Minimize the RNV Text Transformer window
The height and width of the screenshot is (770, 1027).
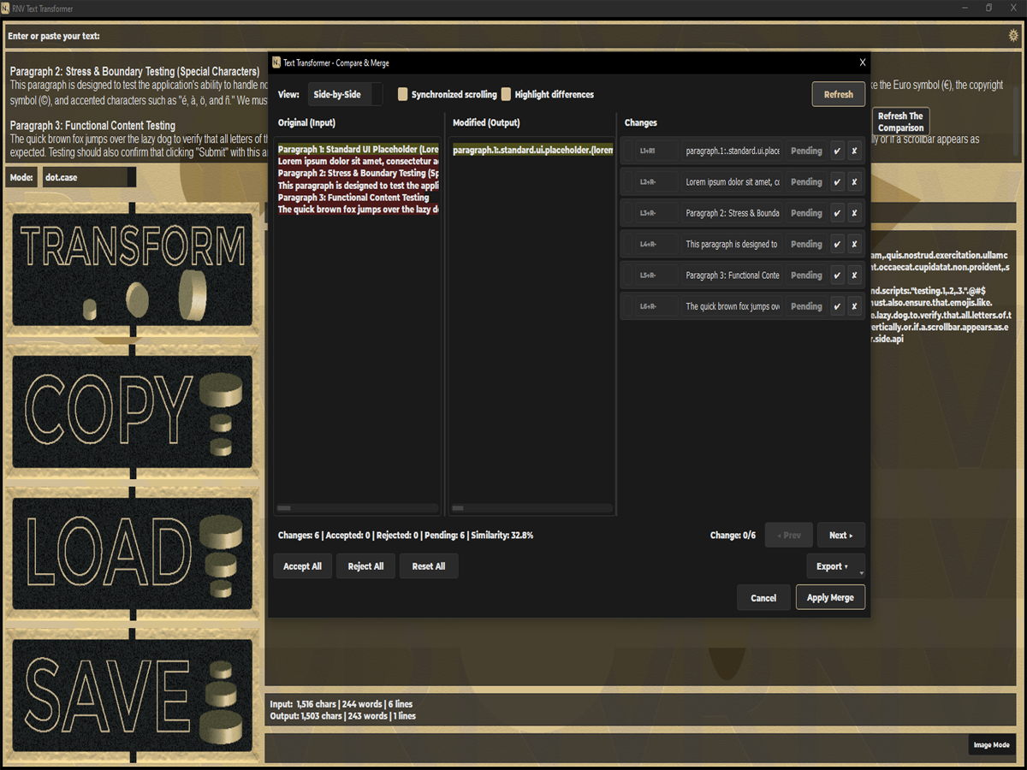click(965, 9)
